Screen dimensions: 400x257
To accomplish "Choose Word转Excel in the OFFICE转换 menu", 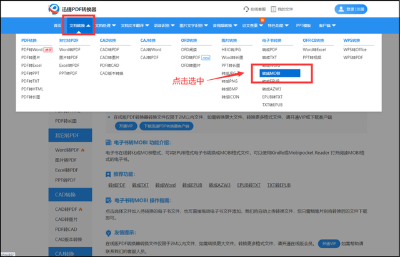I will coord(314,50).
